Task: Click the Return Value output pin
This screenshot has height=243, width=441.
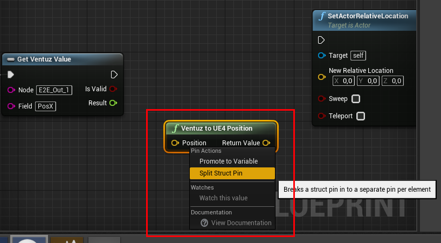Action: (x=266, y=143)
